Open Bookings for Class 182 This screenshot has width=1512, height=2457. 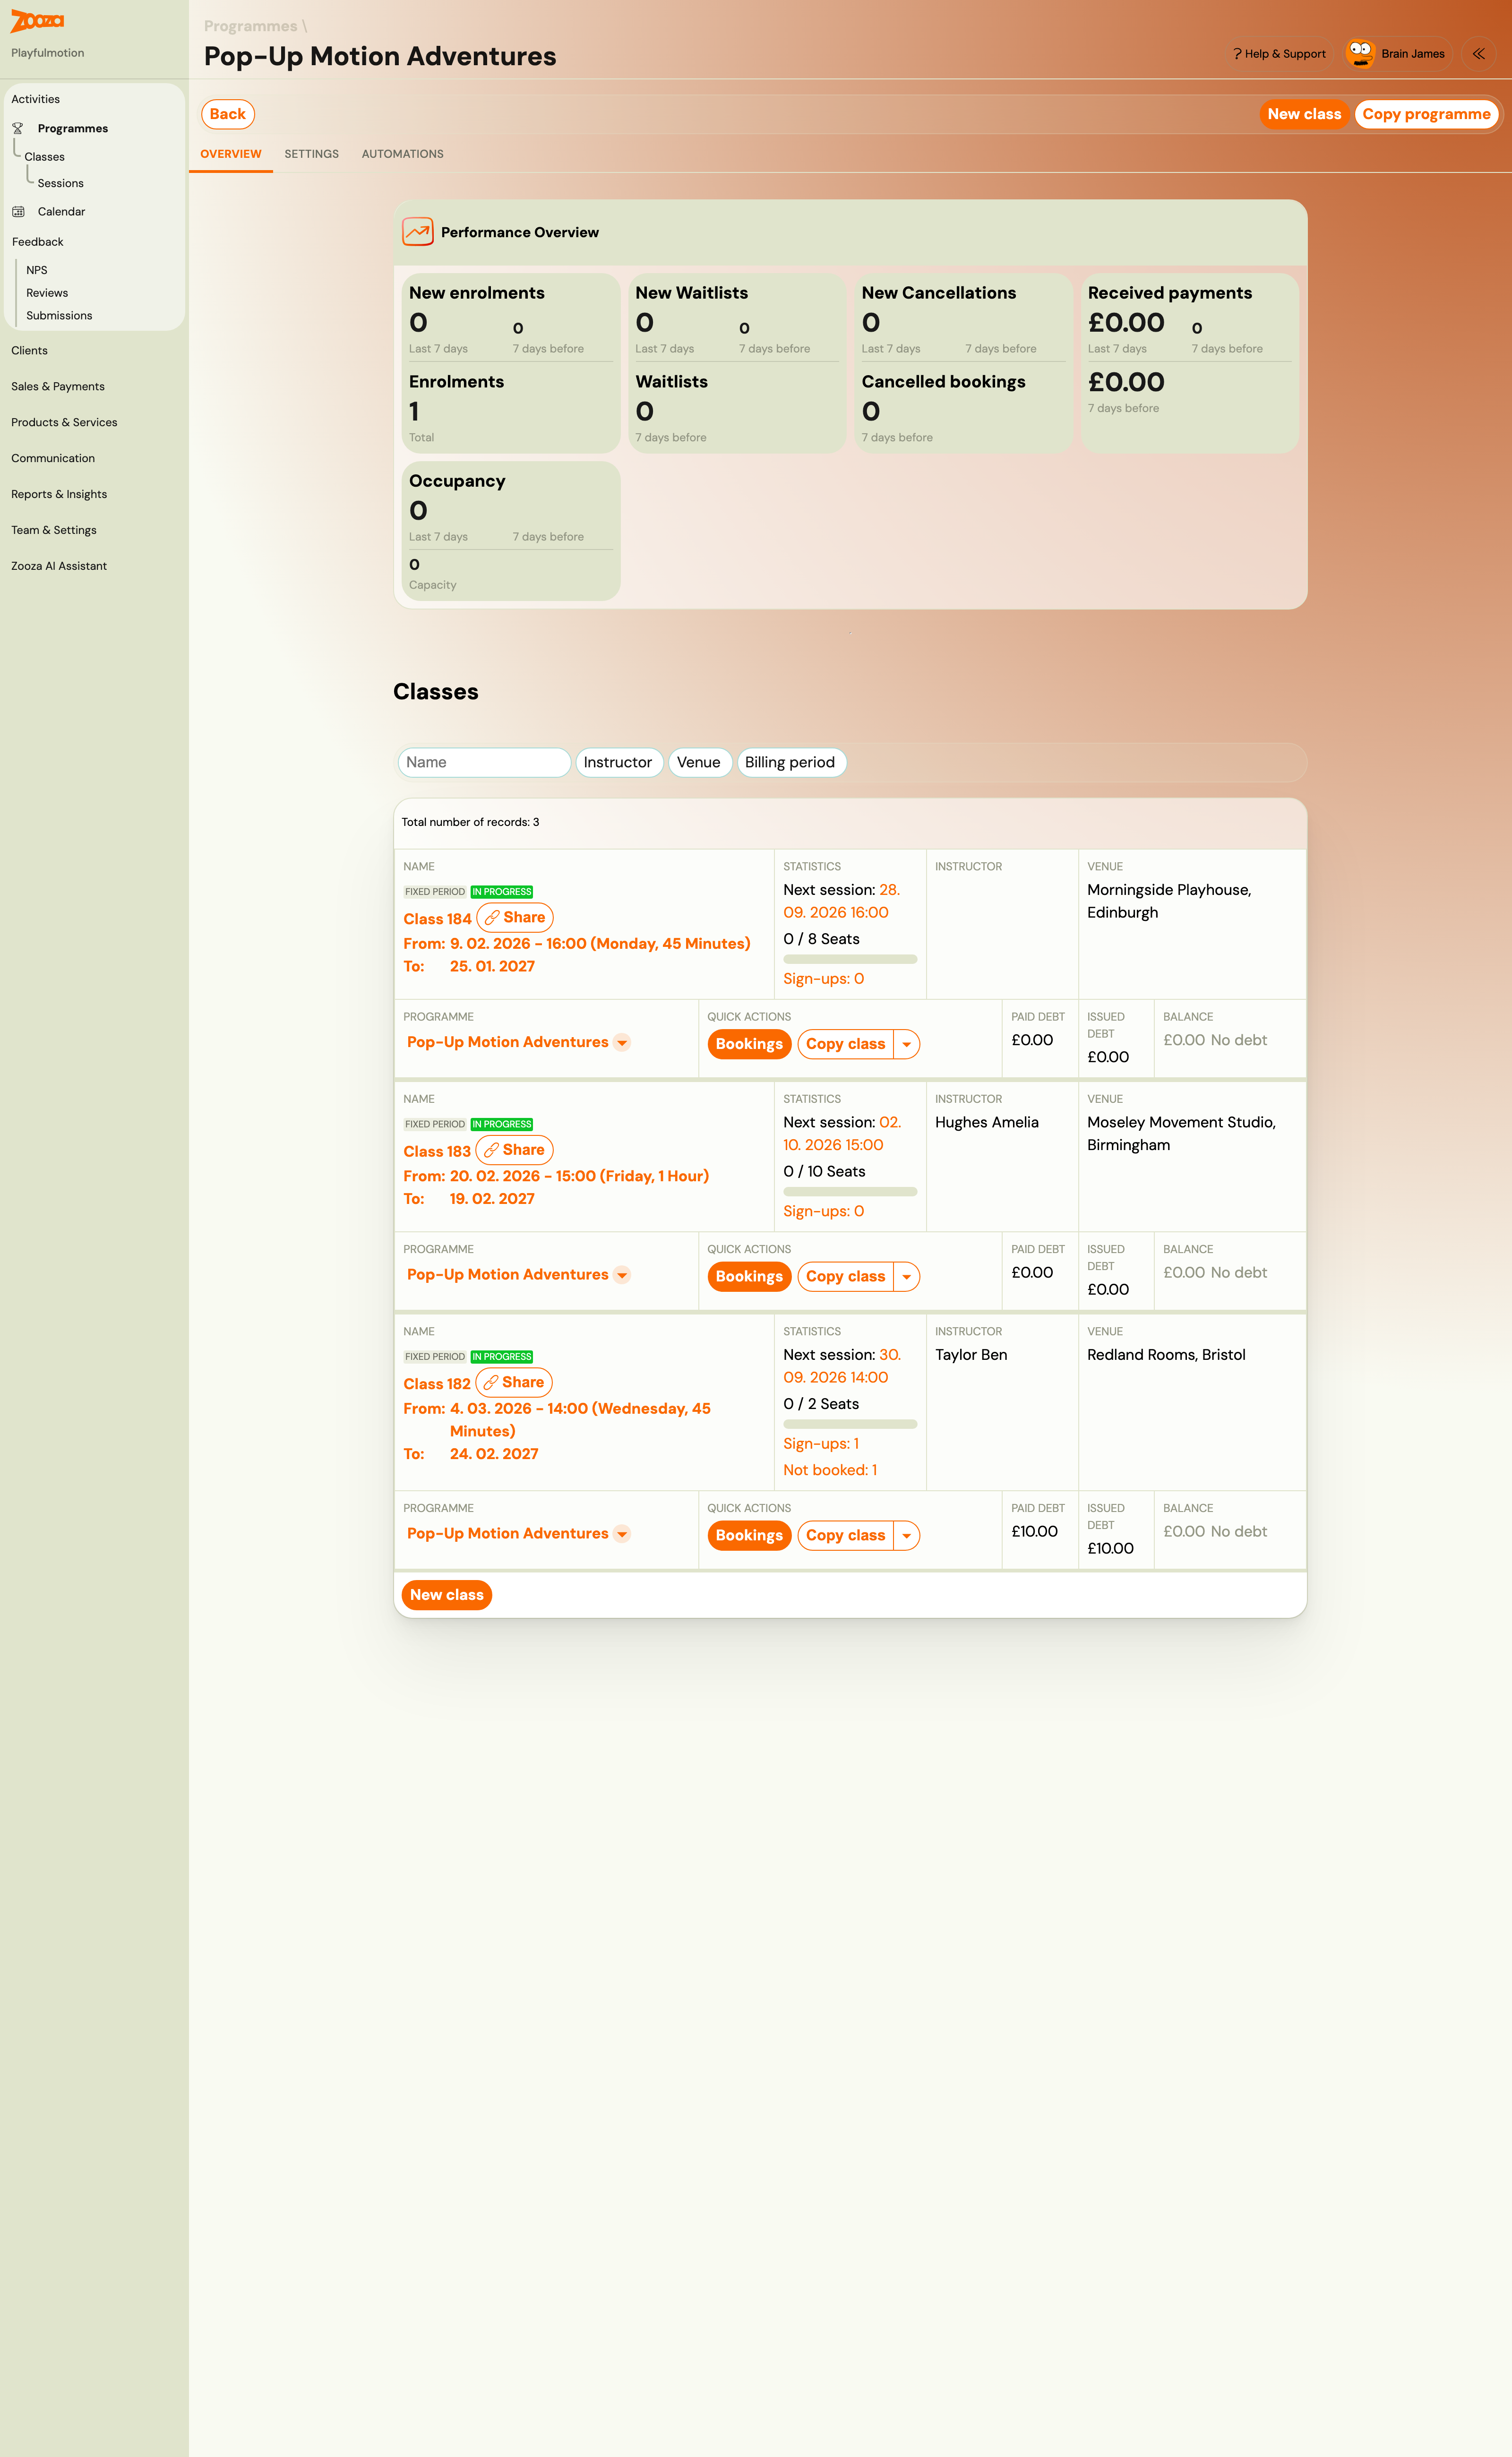tap(749, 1536)
